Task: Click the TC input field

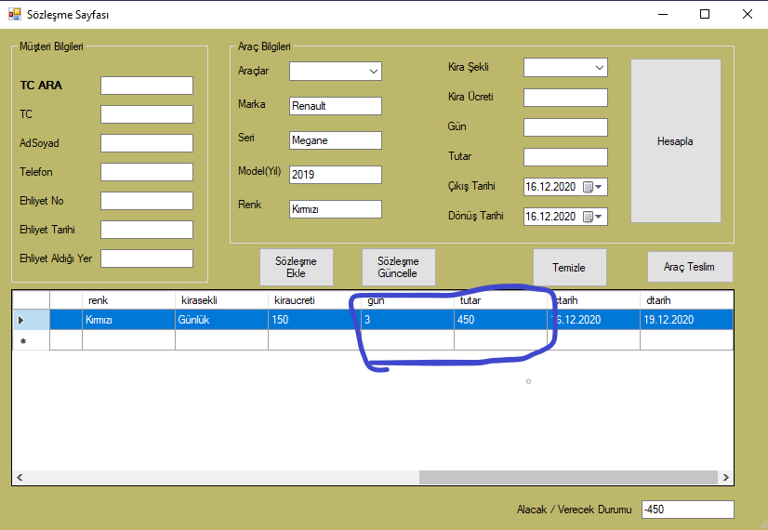Action: point(147,114)
